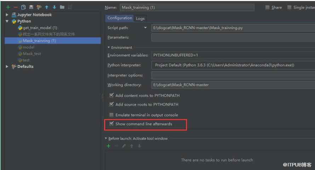The image size is (315, 170).
Task: Open the edit defaults wrench icon
Action: [39, 7]
